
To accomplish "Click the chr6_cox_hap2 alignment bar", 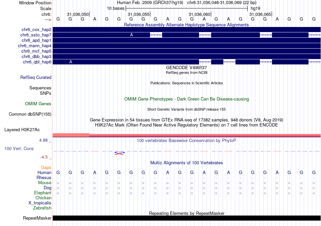I will coord(187,29).
